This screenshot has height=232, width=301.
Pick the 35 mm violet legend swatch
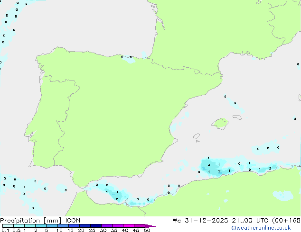(x=118, y=226)
